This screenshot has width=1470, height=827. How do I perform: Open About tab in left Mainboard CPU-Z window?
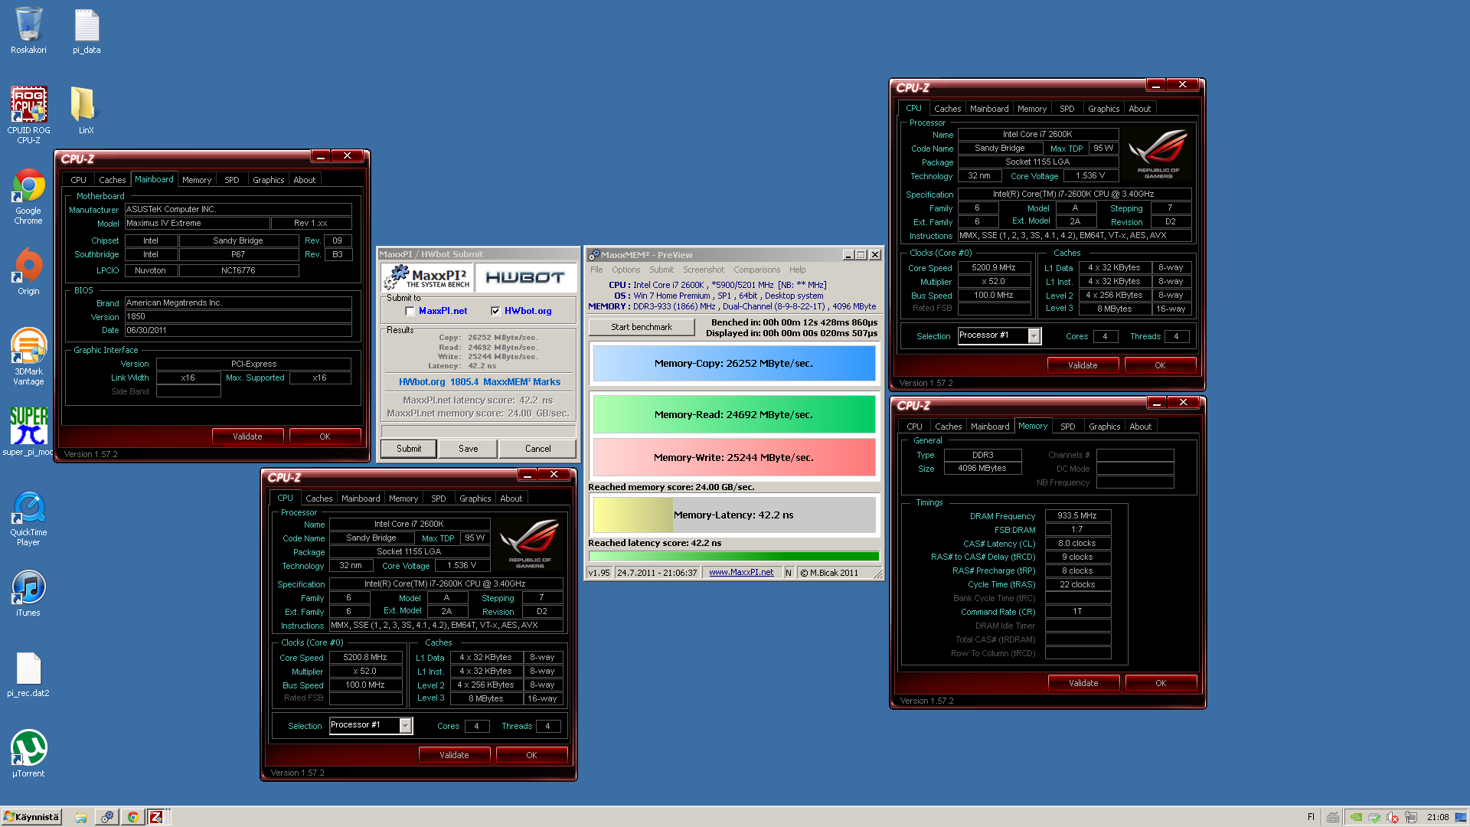pyautogui.click(x=305, y=180)
